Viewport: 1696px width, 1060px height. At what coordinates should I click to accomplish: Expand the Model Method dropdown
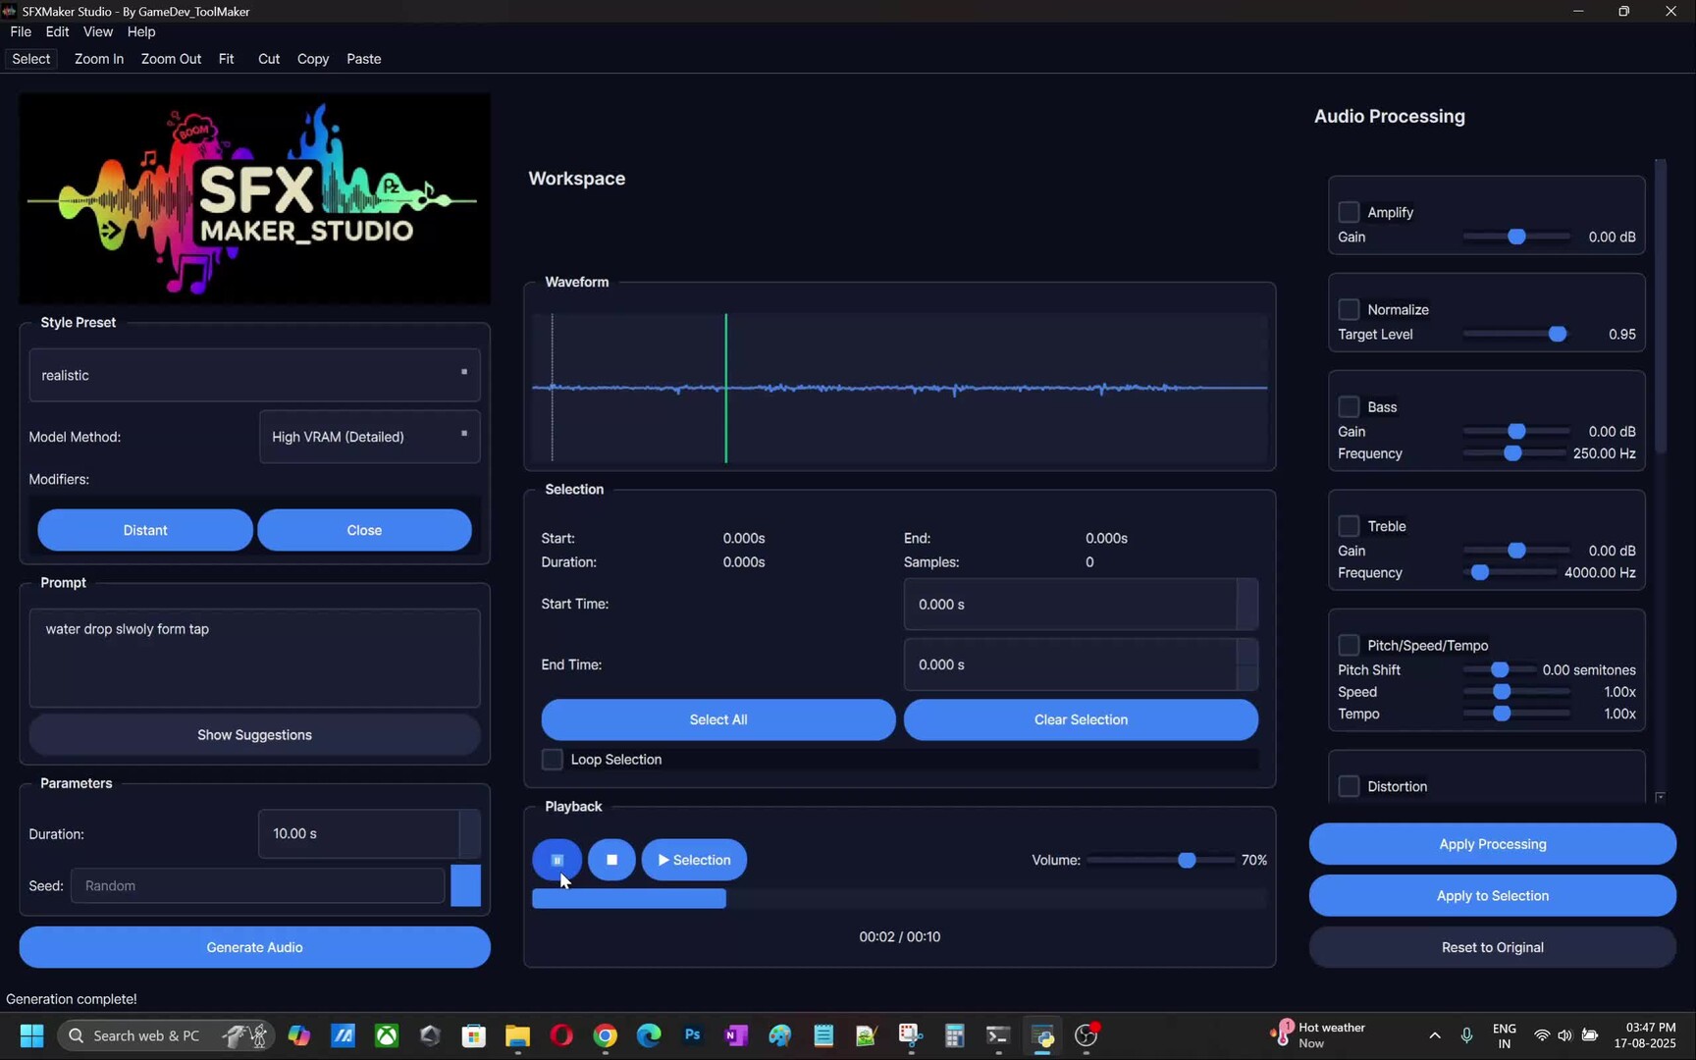369,437
